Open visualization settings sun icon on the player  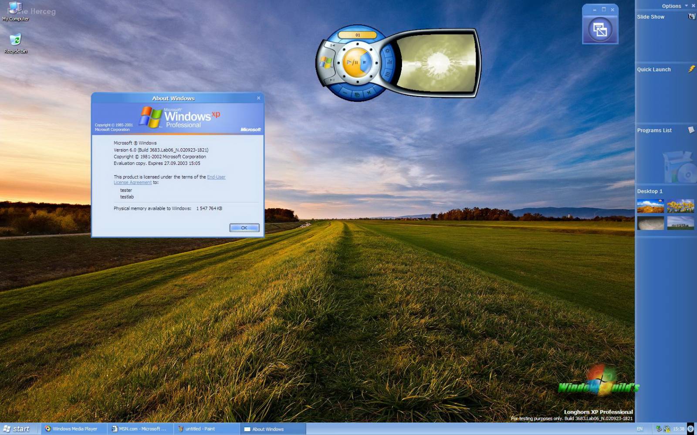tap(387, 51)
